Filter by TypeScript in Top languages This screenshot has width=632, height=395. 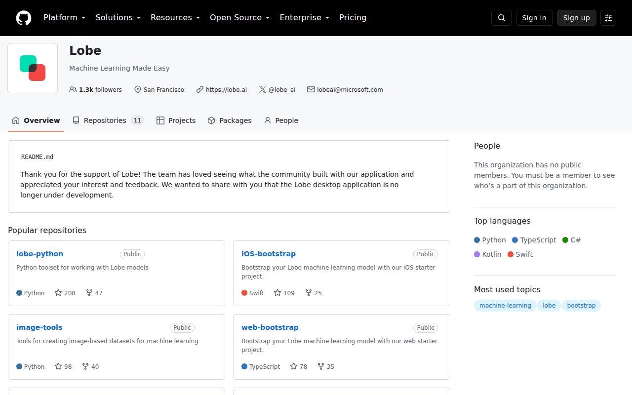pyautogui.click(x=534, y=240)
